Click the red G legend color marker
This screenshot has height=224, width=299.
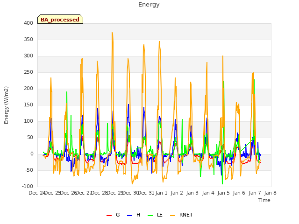click(109, 216)
